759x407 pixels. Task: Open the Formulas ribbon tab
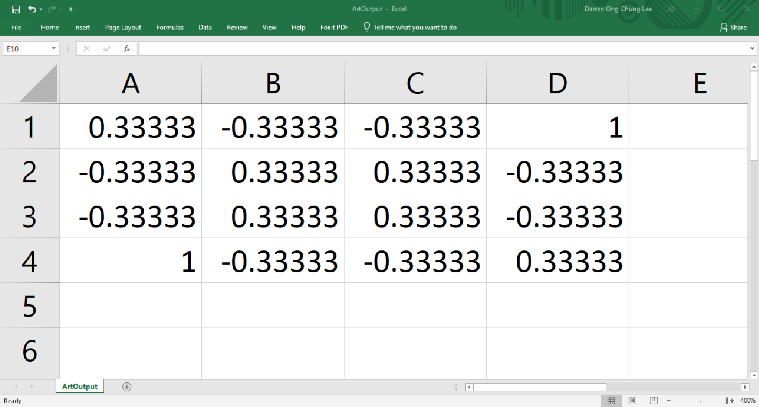[170, 27]
